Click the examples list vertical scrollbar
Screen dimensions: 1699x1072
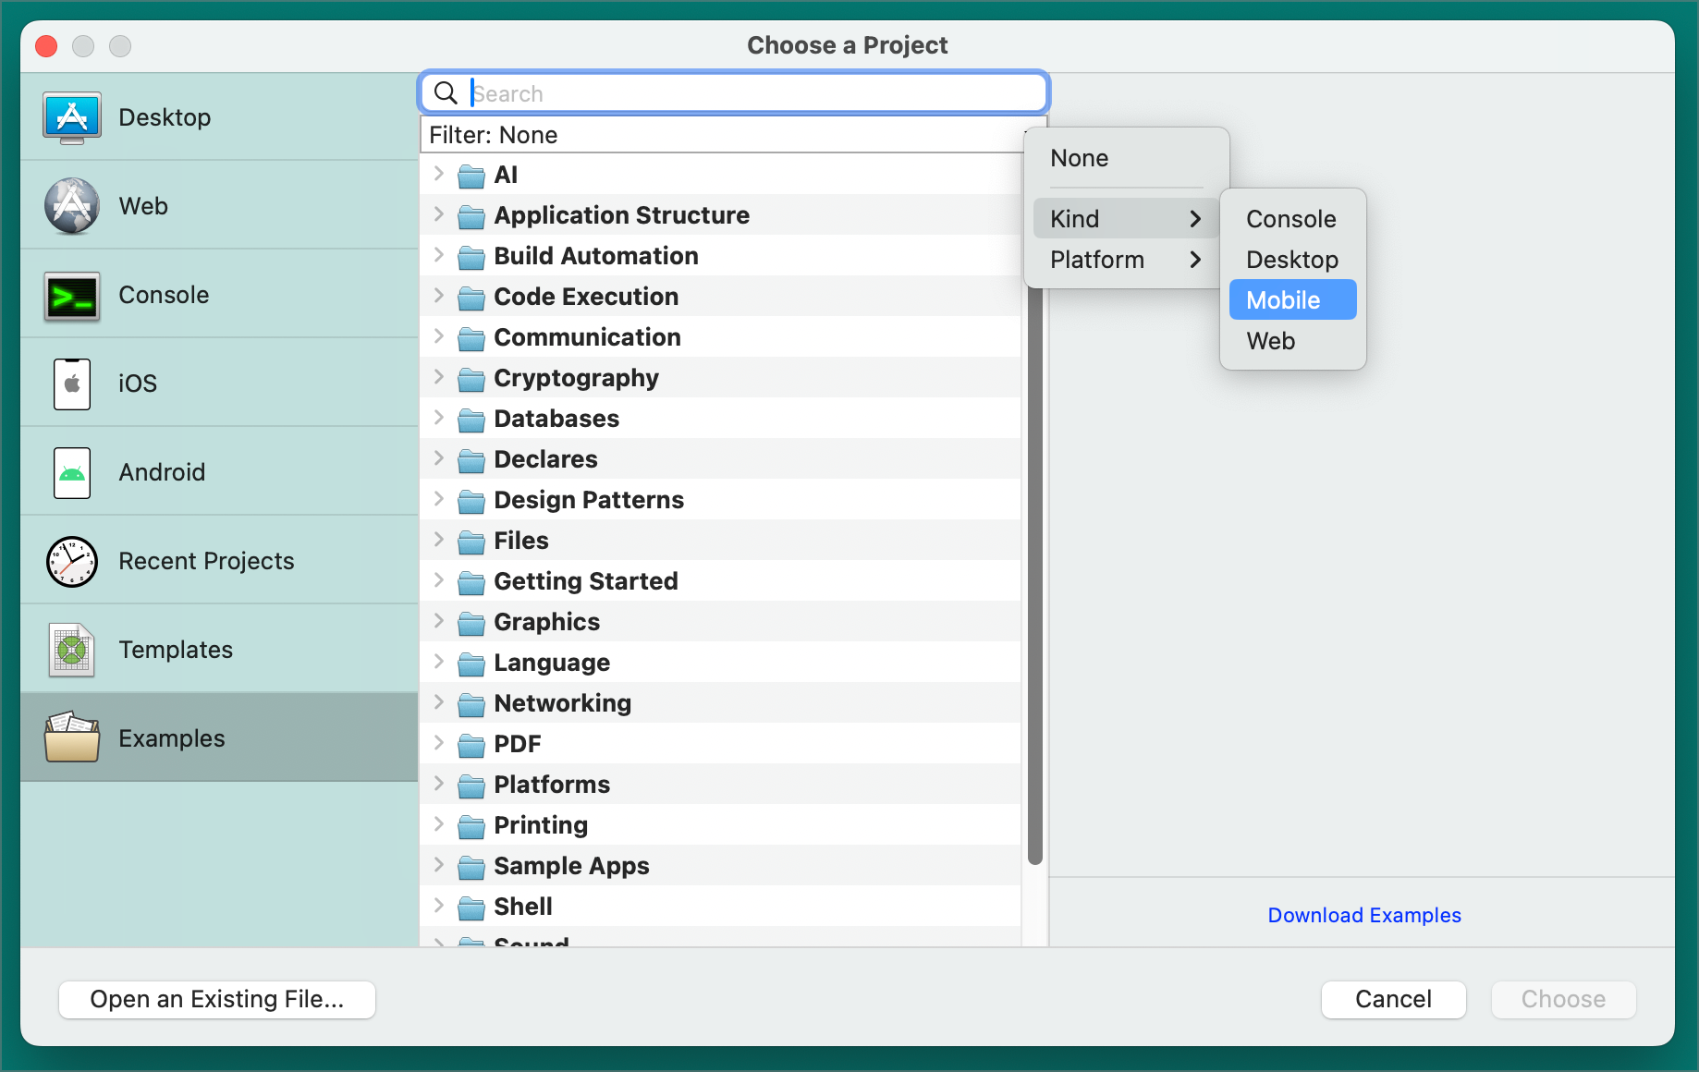point(1035,573)
